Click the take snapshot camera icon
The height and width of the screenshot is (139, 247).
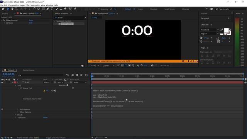tap(152, 65)
